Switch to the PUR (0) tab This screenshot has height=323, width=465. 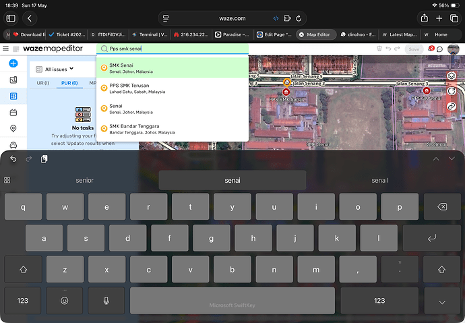pyautogui.click(x=69, y=83)
